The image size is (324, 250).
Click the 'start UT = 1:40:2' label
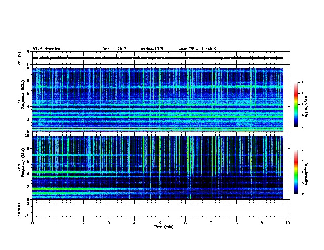(x=198, y=49)
